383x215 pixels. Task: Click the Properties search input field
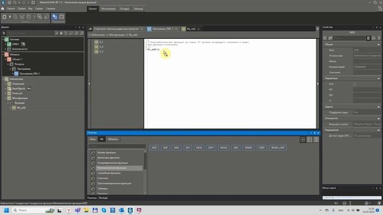click(x=349, y=38)
